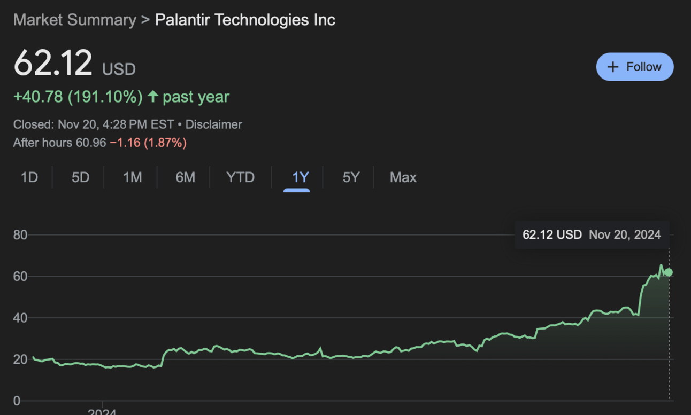Switch chart to 6M range
The image size is (691, 415).
coord(185,177)
